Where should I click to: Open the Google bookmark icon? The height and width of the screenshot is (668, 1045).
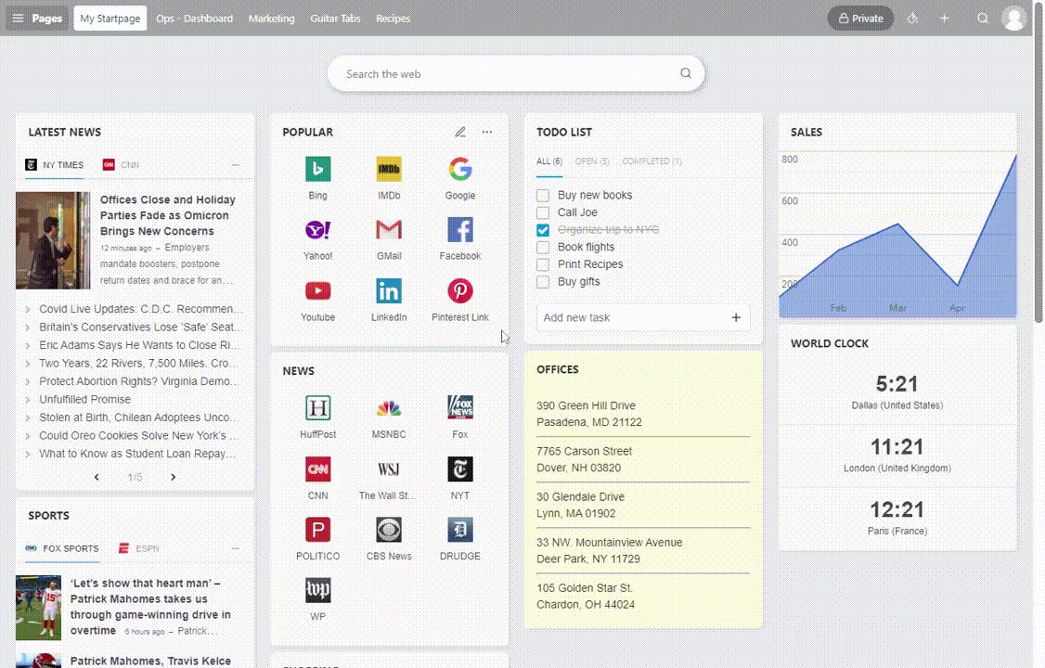point(459,169)
